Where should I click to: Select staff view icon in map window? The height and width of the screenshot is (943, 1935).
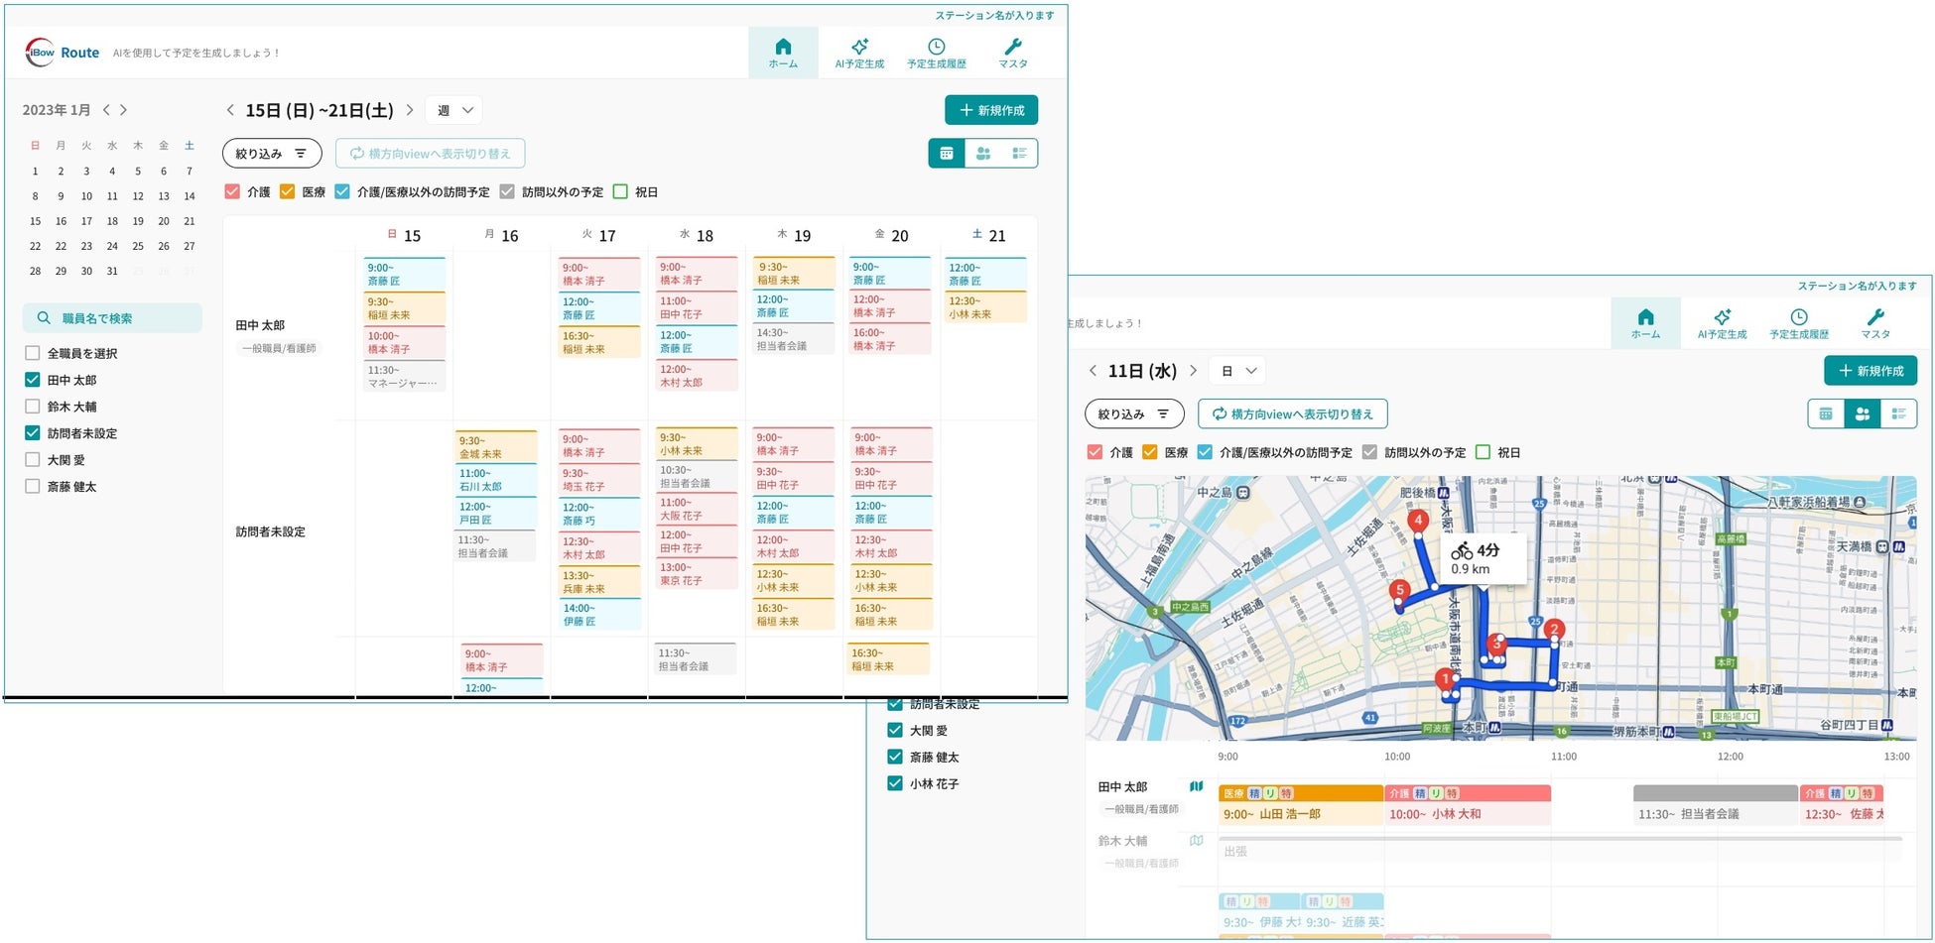tap(1863, 414)
